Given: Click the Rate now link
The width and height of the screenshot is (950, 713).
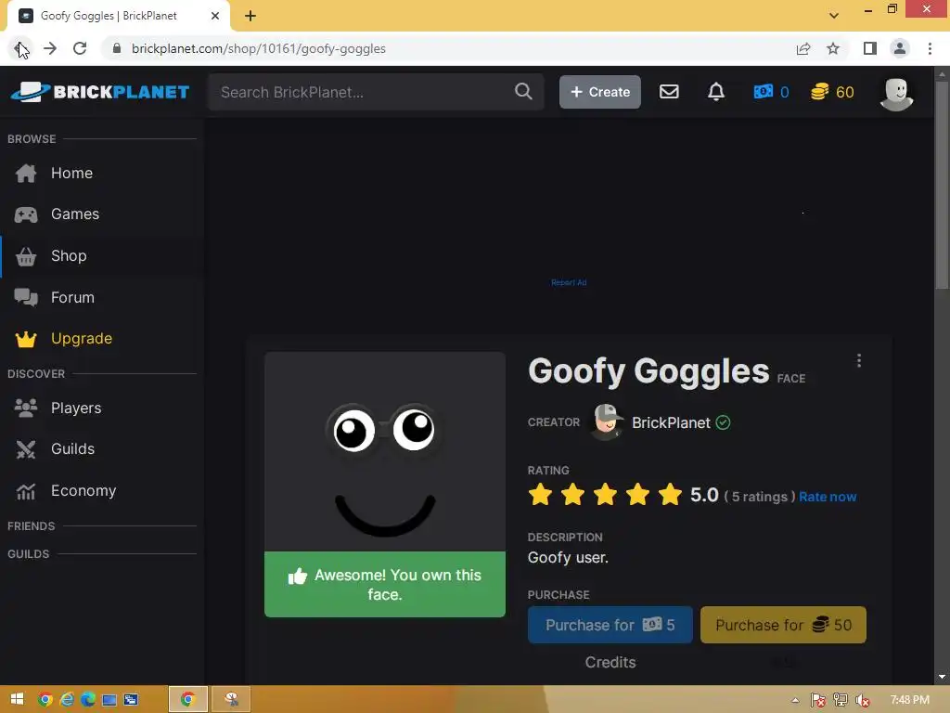Looking at the screenshot, I should click(x=828, y=497).
